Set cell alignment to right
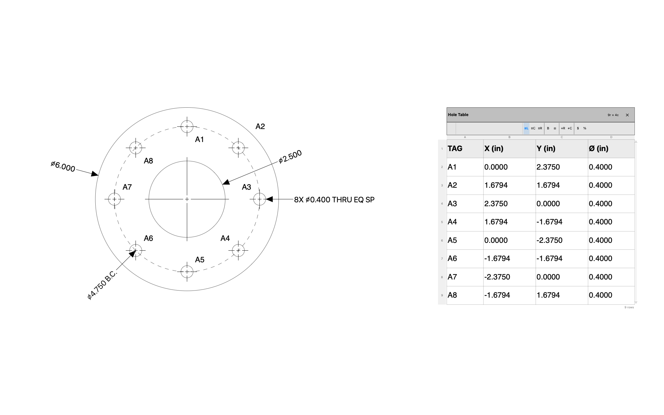 pyautogui.click(x=540, y=128)
